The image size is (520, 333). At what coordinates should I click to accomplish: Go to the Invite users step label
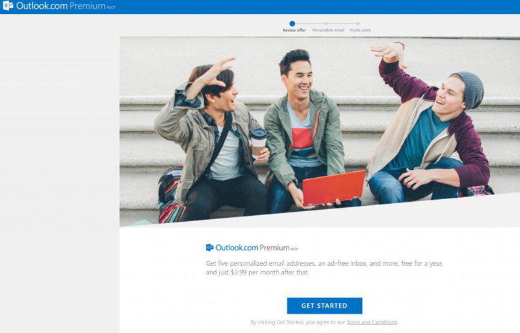pyautogui.click(x=361, y=31)
